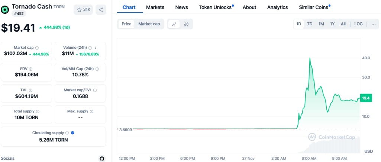Add Tornado Cash to watchlist star
Screen dimensions: 381x162
tap(83, 10)
